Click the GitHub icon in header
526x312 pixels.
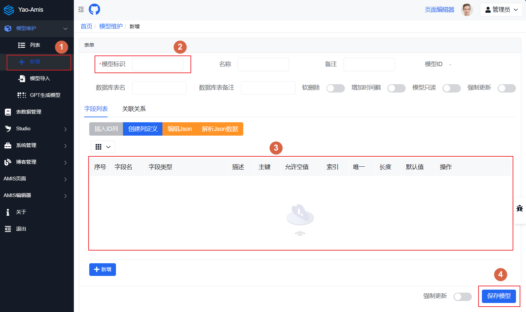tap(94, 9)
